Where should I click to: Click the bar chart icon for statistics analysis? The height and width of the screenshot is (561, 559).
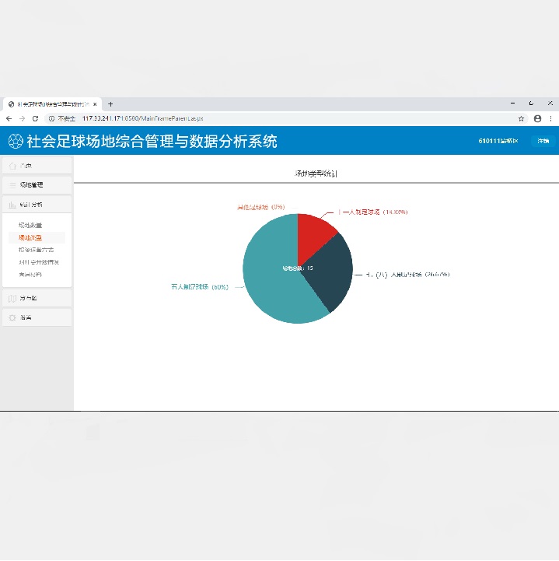12,205
